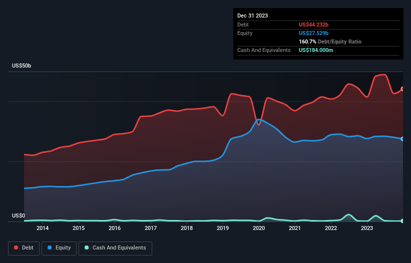Click the US$50b y-axis label
The height and width of the screenshot is (263, 411).
click(22, 65)
